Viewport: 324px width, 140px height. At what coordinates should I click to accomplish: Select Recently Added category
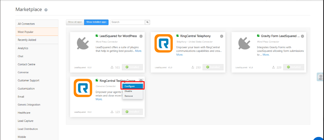click(37, 40)
